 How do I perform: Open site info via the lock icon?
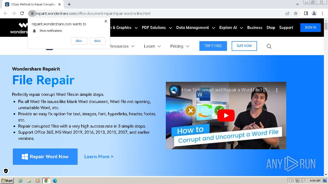coord(32,13)
